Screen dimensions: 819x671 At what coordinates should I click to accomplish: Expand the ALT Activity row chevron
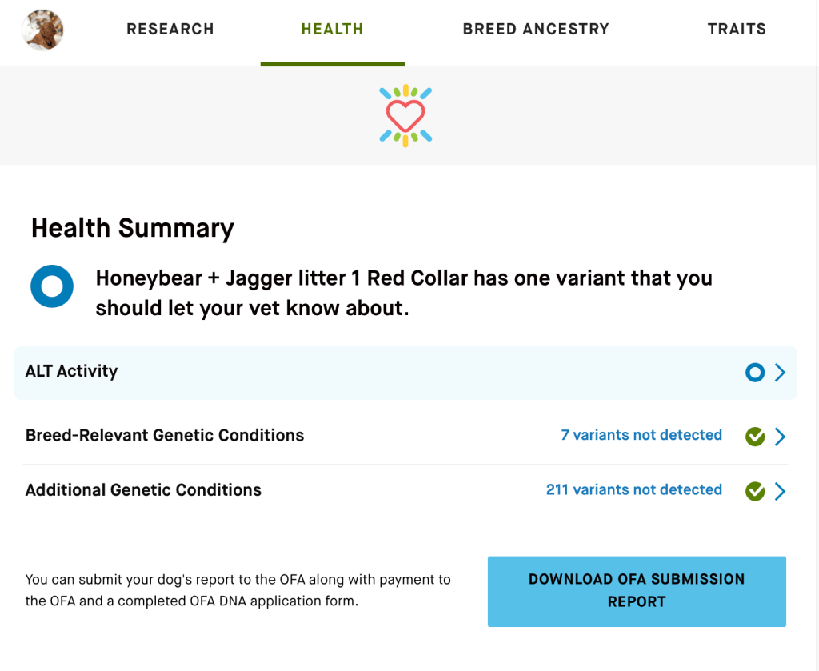coord(780,372)
